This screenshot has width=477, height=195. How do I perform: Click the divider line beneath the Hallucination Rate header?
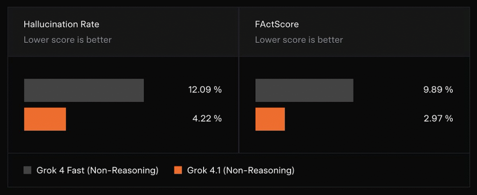pos(123,57)
